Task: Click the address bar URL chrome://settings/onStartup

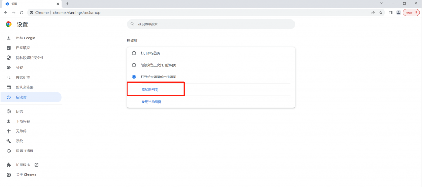Action: (77, 13)
